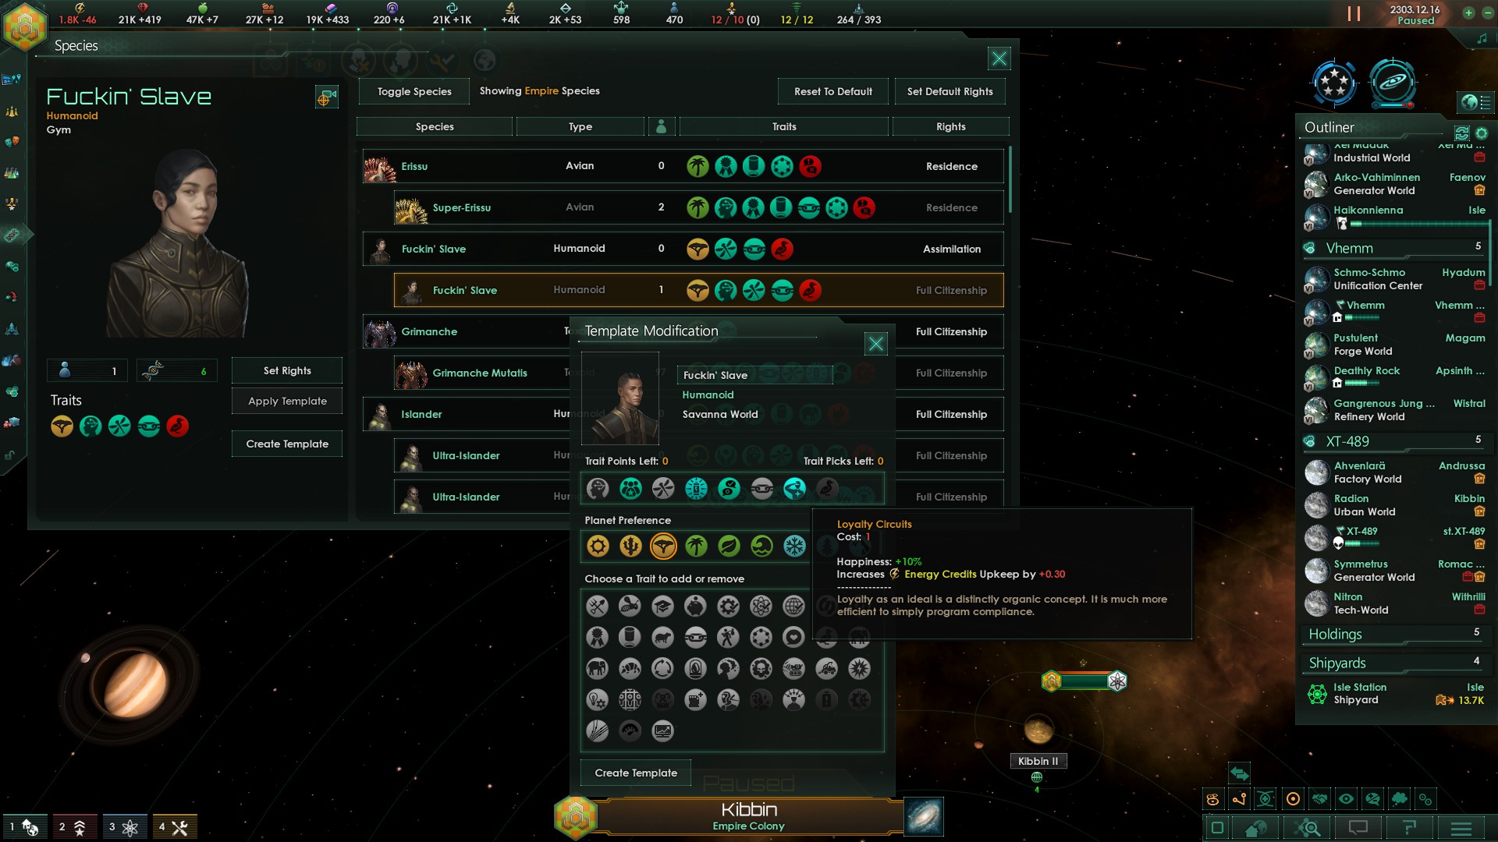Click the Reset To Default button
Image resolution: width=1498 pixels, height=842 pixels.
click(x=833, y=91)
